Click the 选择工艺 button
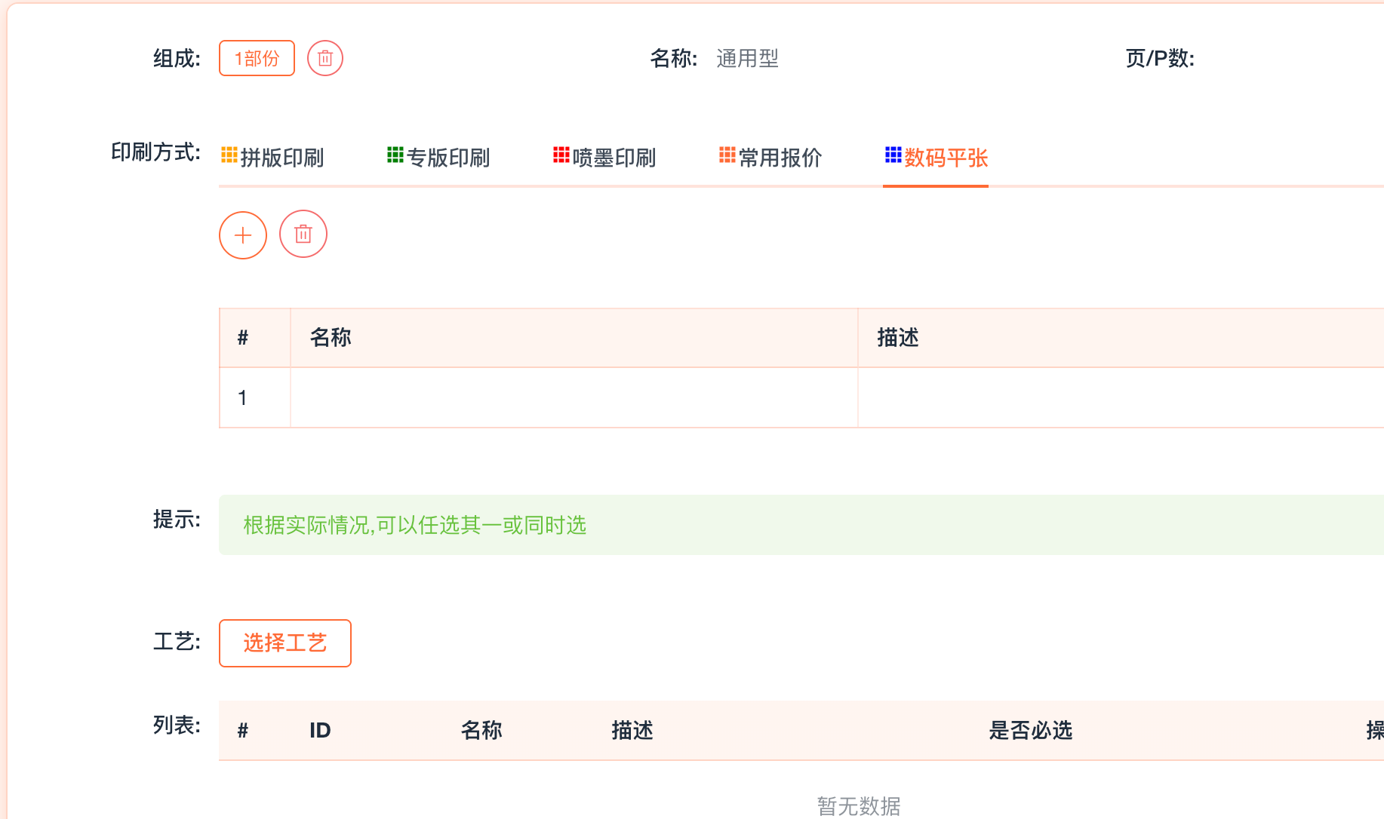The image size is (1384, 819). tap(285, 643)
